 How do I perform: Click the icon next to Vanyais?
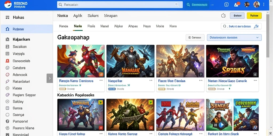(7, 54)
